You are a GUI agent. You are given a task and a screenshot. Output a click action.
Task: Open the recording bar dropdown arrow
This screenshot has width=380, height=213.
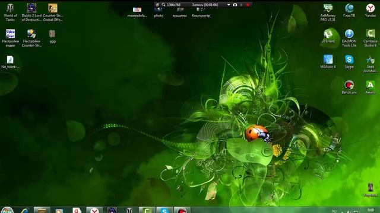(x=229, y=5)
